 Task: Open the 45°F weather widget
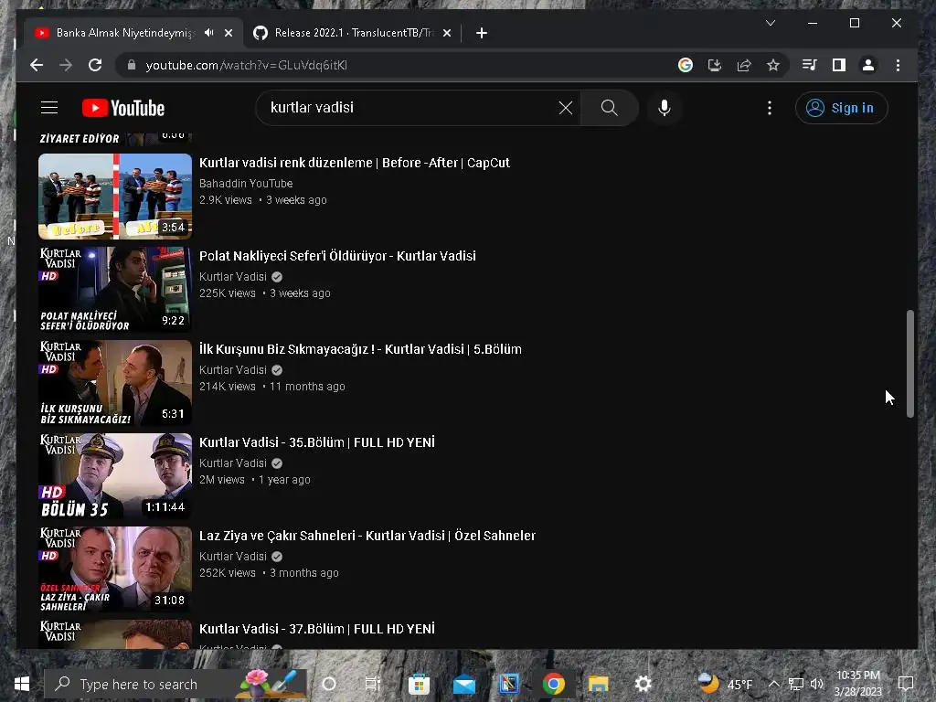pyautogui.click(x=725, y=684)
